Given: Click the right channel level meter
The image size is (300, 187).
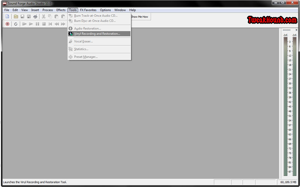Looking at the screenshot, I should point(295,106).
